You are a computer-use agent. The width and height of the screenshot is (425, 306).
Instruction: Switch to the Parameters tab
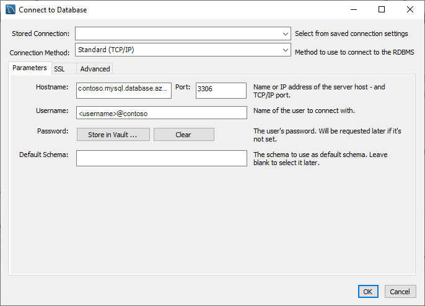(x=30, y=68)
